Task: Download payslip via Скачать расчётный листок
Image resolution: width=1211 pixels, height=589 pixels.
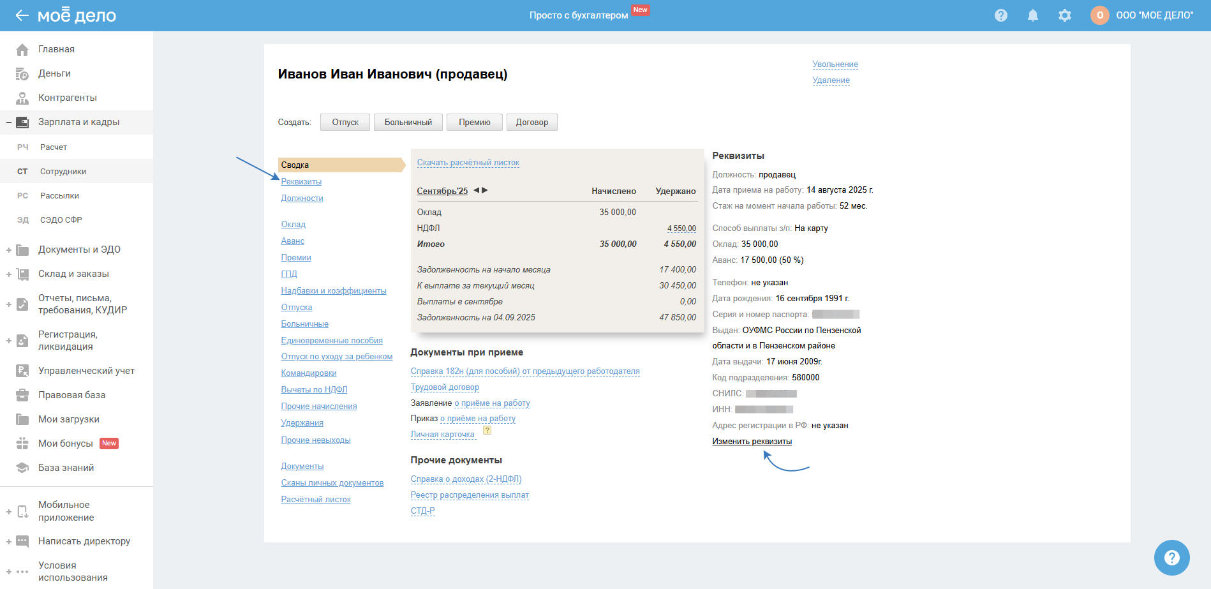Action: point(468,163)
